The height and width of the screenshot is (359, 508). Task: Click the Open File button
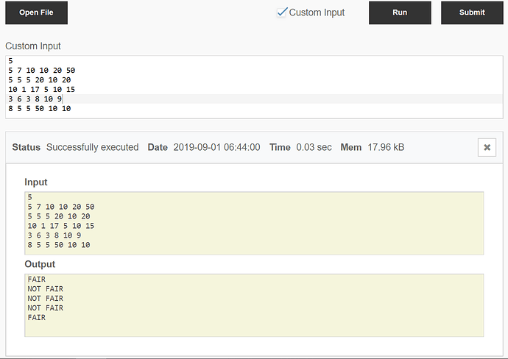point(36,13)
